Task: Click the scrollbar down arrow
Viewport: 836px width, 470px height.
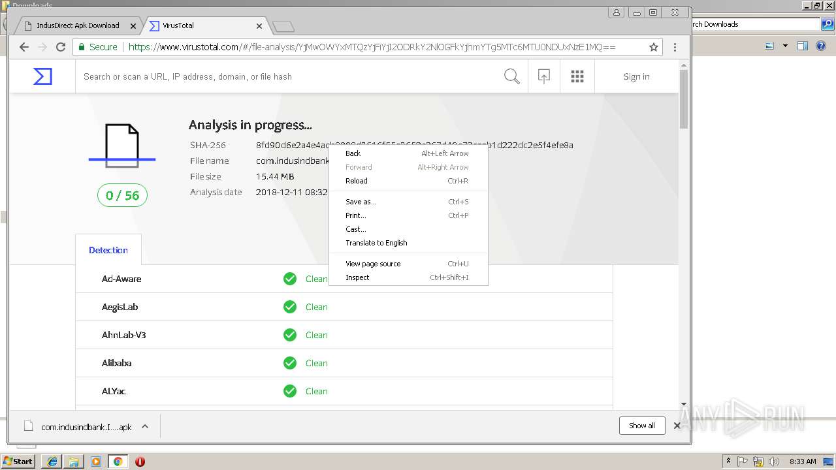Action: 684,405
